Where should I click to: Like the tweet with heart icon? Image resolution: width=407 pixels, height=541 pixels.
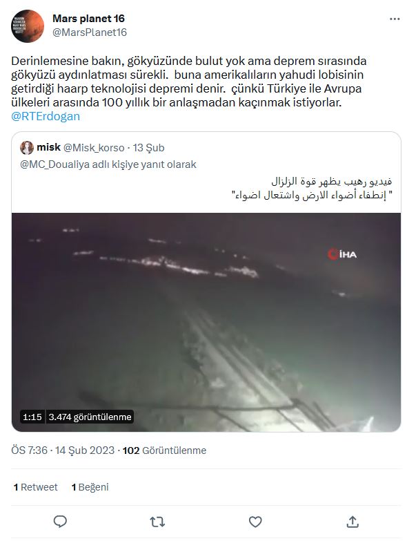[x=255, y=522]
